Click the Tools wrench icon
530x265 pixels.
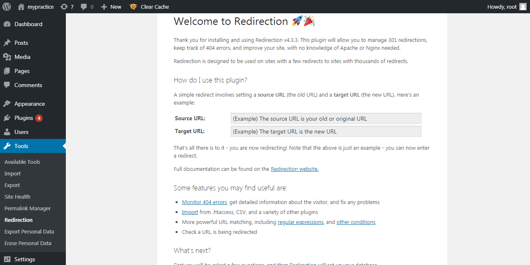[x=7, y=146]
